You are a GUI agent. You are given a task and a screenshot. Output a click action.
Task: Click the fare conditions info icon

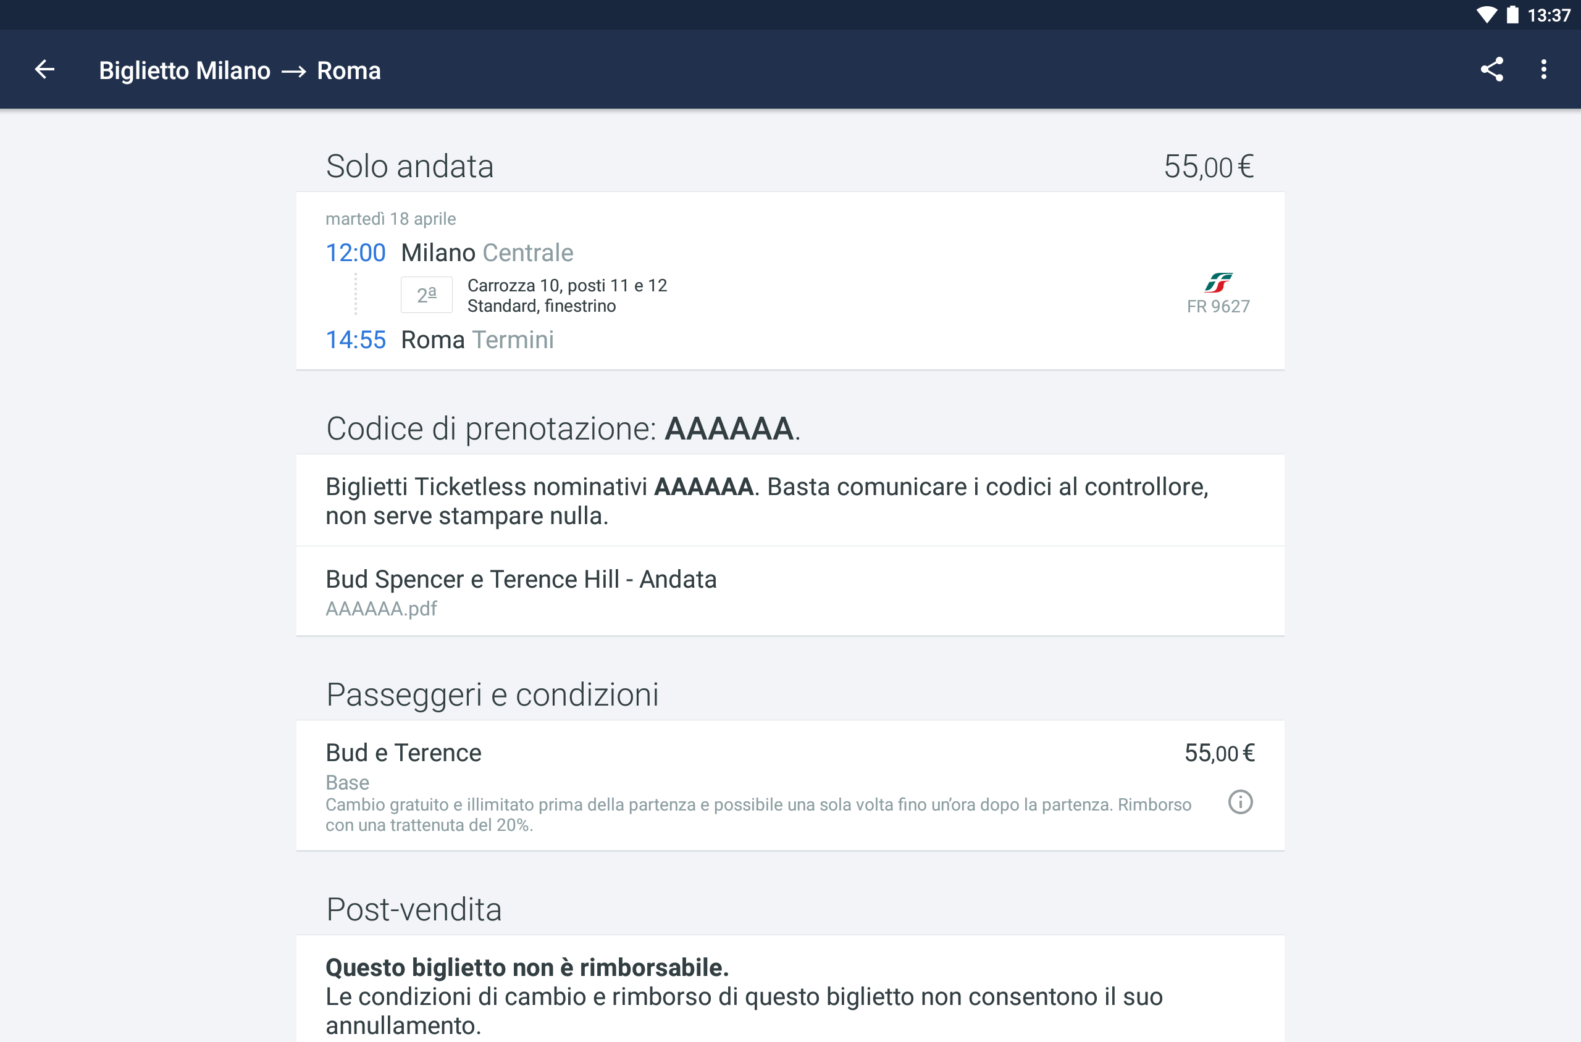(x=1240, y=802)
